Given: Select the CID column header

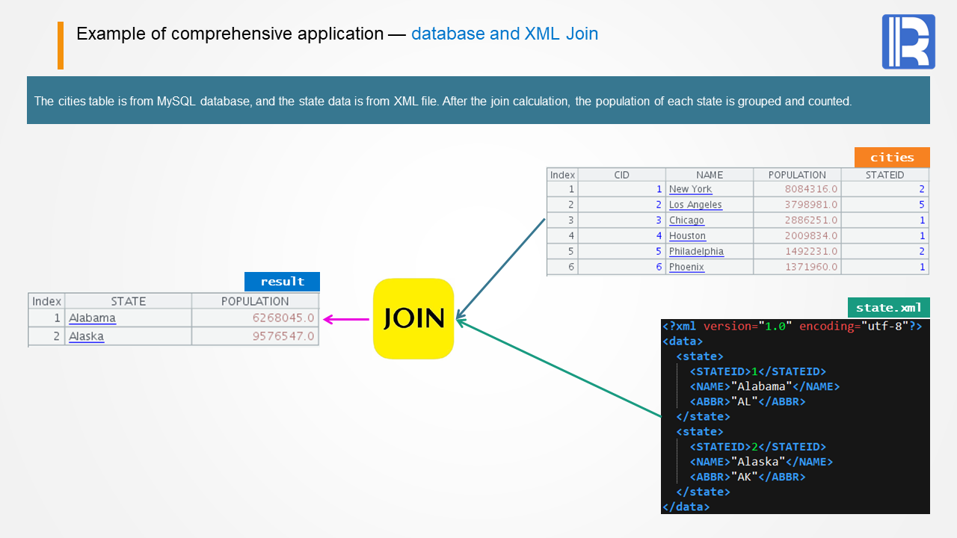Looking at the screenshot, I should [x=621, y=175].
